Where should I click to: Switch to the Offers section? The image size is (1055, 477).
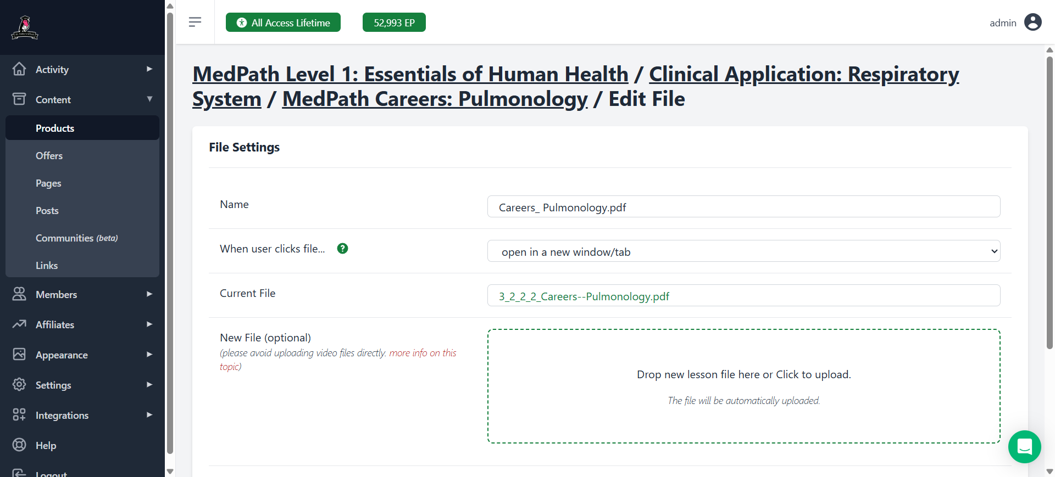point(49,155)
